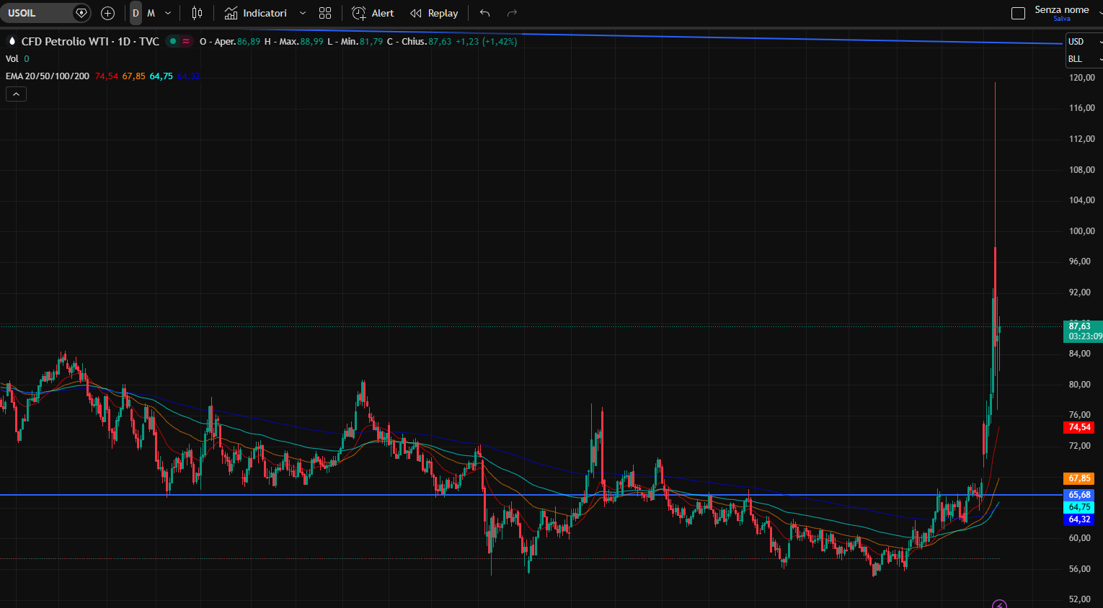Open the indicator templates grid icon
Screen dimensions: 1103x608
[x=325, y=13]
